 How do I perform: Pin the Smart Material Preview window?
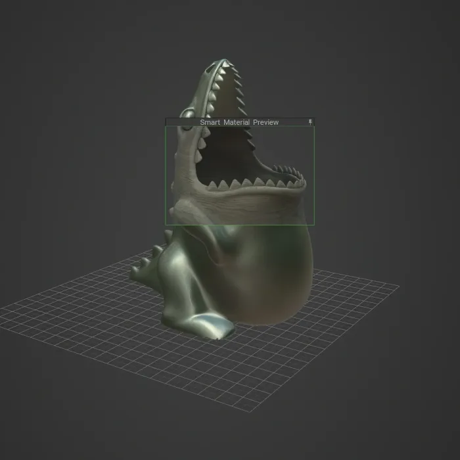pyautogui.click(x=310, y=122)
